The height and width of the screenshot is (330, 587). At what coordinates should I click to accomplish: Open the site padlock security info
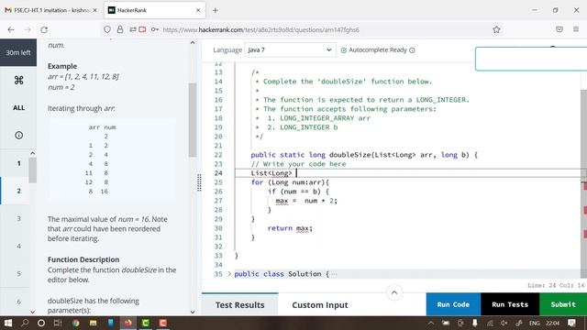(120, 29)
